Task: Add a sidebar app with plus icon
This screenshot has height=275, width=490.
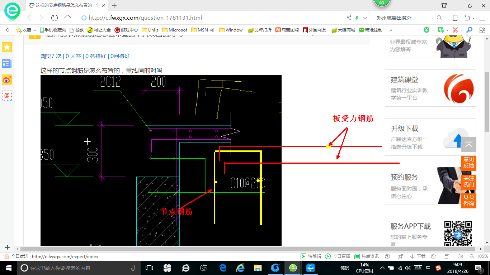Action: [7, 247]
